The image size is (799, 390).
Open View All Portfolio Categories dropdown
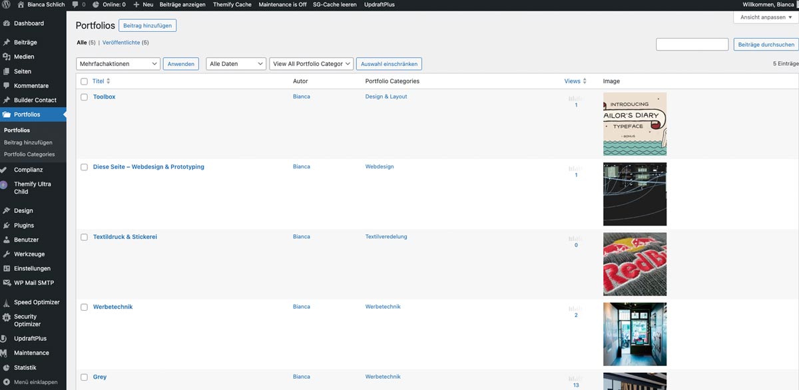(311, 64)
